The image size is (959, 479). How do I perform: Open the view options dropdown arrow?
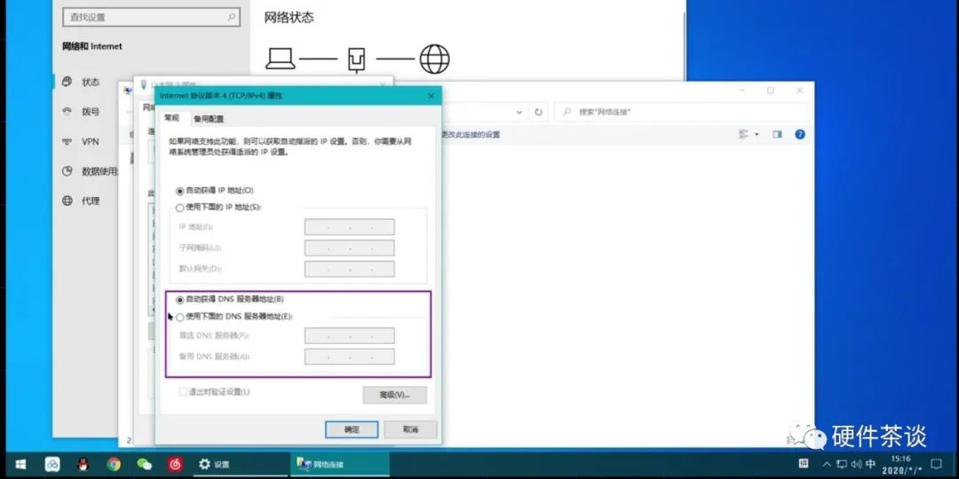tap(757, 135)
